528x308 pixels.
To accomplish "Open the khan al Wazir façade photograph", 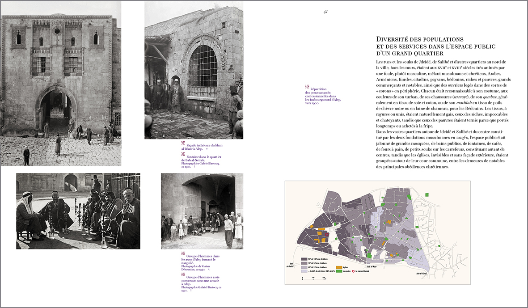I will (61, 83).
